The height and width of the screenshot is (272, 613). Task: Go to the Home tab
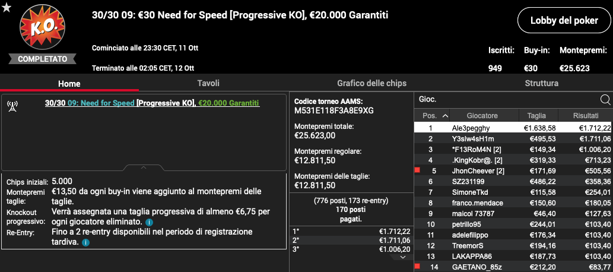(69, 84)
